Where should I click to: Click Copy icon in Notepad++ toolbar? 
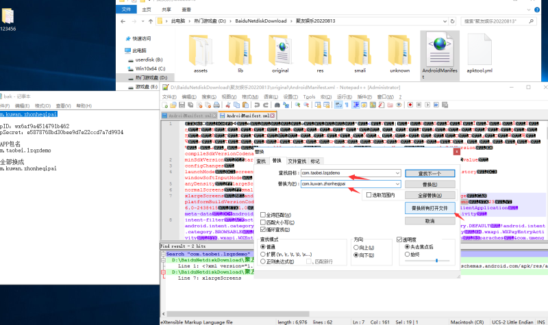[x=236, y=105]
